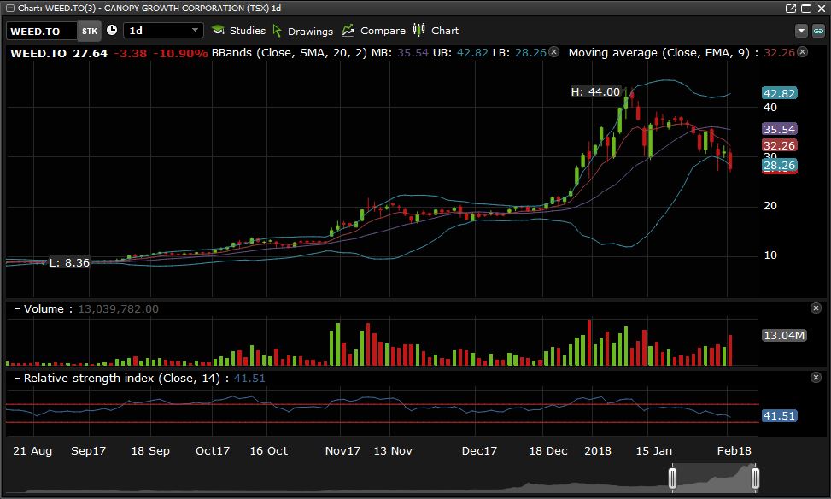Maximize the chart window

pos(806,8)
